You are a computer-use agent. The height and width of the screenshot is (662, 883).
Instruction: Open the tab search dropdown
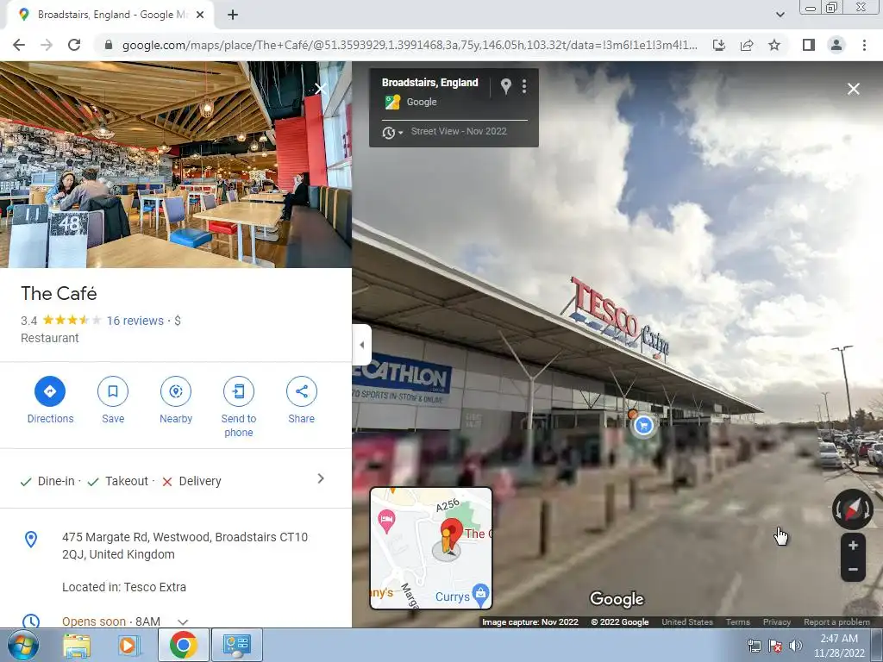(780, 15)
